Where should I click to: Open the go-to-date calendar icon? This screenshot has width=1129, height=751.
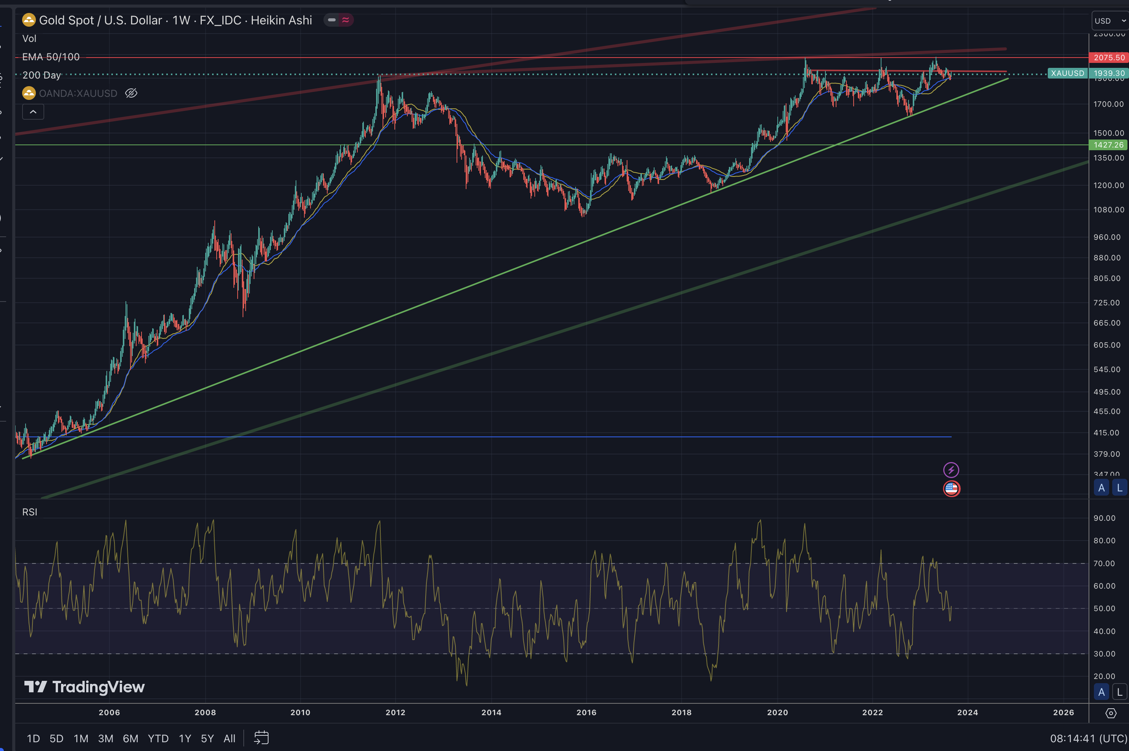tap(261, 738)
